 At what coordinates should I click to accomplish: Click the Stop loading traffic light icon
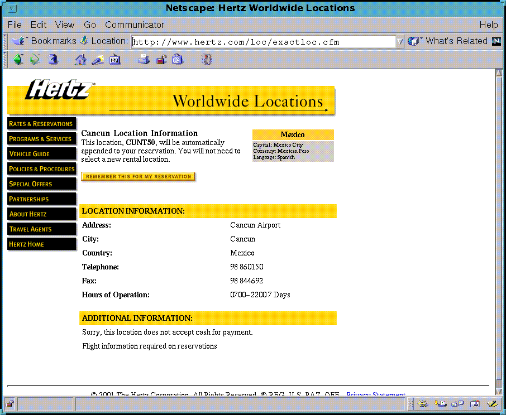tap(207, 59)
